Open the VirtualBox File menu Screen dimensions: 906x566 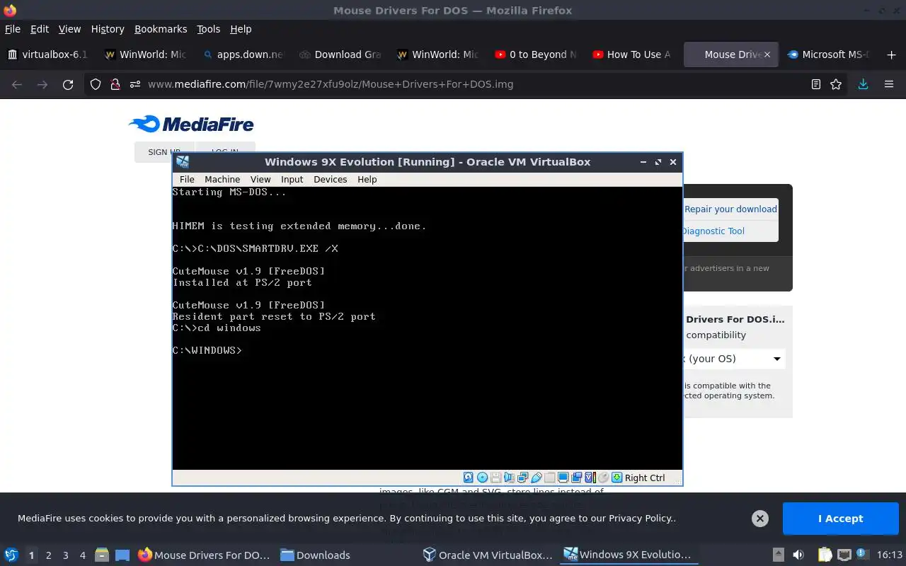point(187,179)
